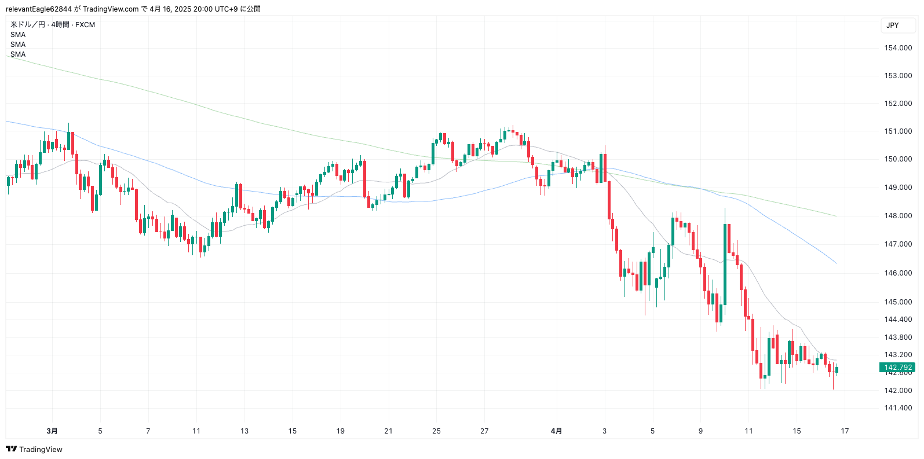Select the bottom SMA indicator label
Screen dimensions: 924x459
point(18,54)
